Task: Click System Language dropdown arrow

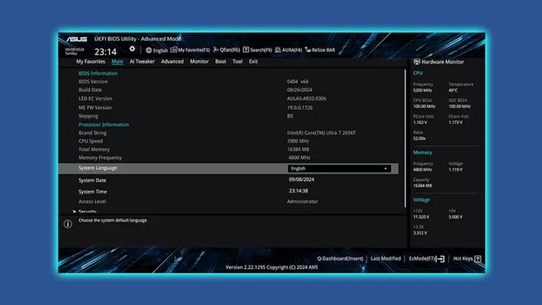Action: pos(385,169)
